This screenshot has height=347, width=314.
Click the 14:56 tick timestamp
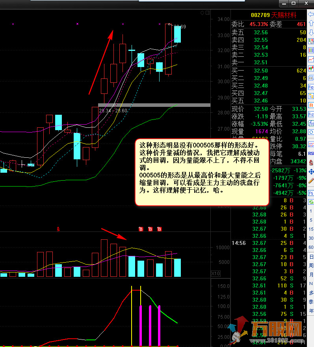coord(239,243)
